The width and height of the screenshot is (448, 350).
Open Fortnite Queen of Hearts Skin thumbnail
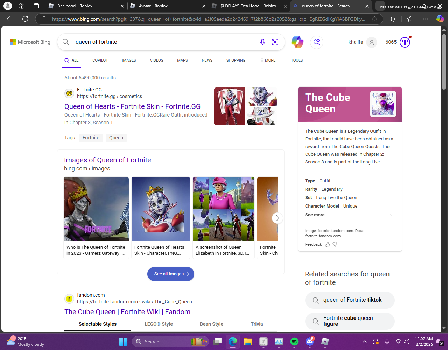tap(161, 209)
